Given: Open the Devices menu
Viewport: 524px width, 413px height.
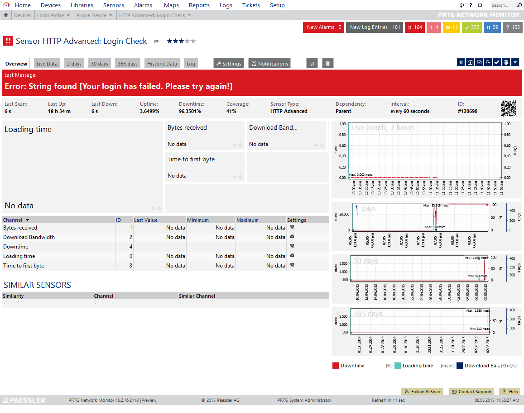Looking at the screenshot, I should (x=50, y=5).
